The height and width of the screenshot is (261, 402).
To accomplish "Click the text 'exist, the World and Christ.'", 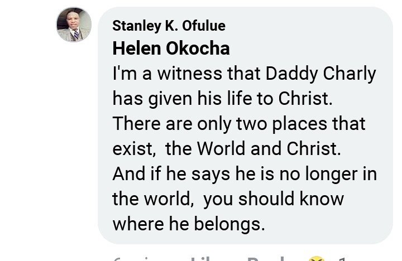I will point(226,148).
